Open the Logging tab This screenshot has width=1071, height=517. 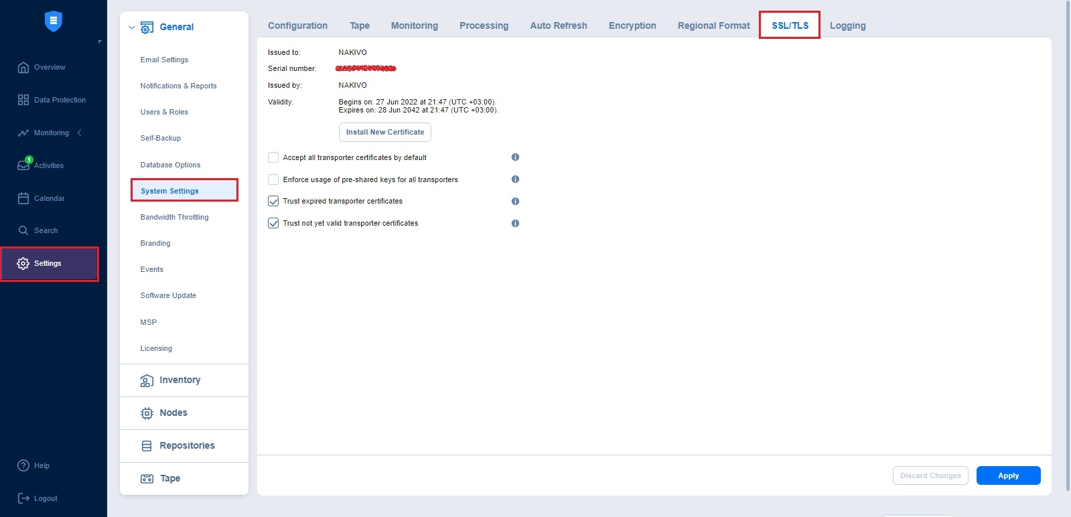click(847, 25)
